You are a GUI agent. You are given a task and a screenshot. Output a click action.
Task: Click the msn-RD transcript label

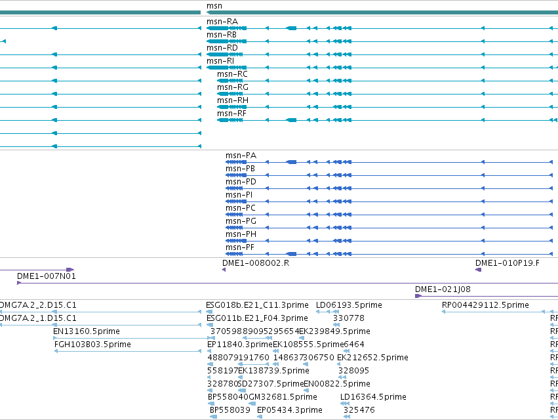[222, 48]
